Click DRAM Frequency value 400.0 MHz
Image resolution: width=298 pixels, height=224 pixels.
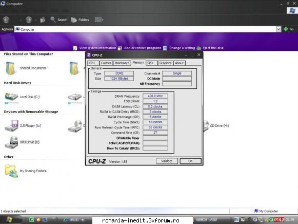pyautogui.click(x=155, y=96)
